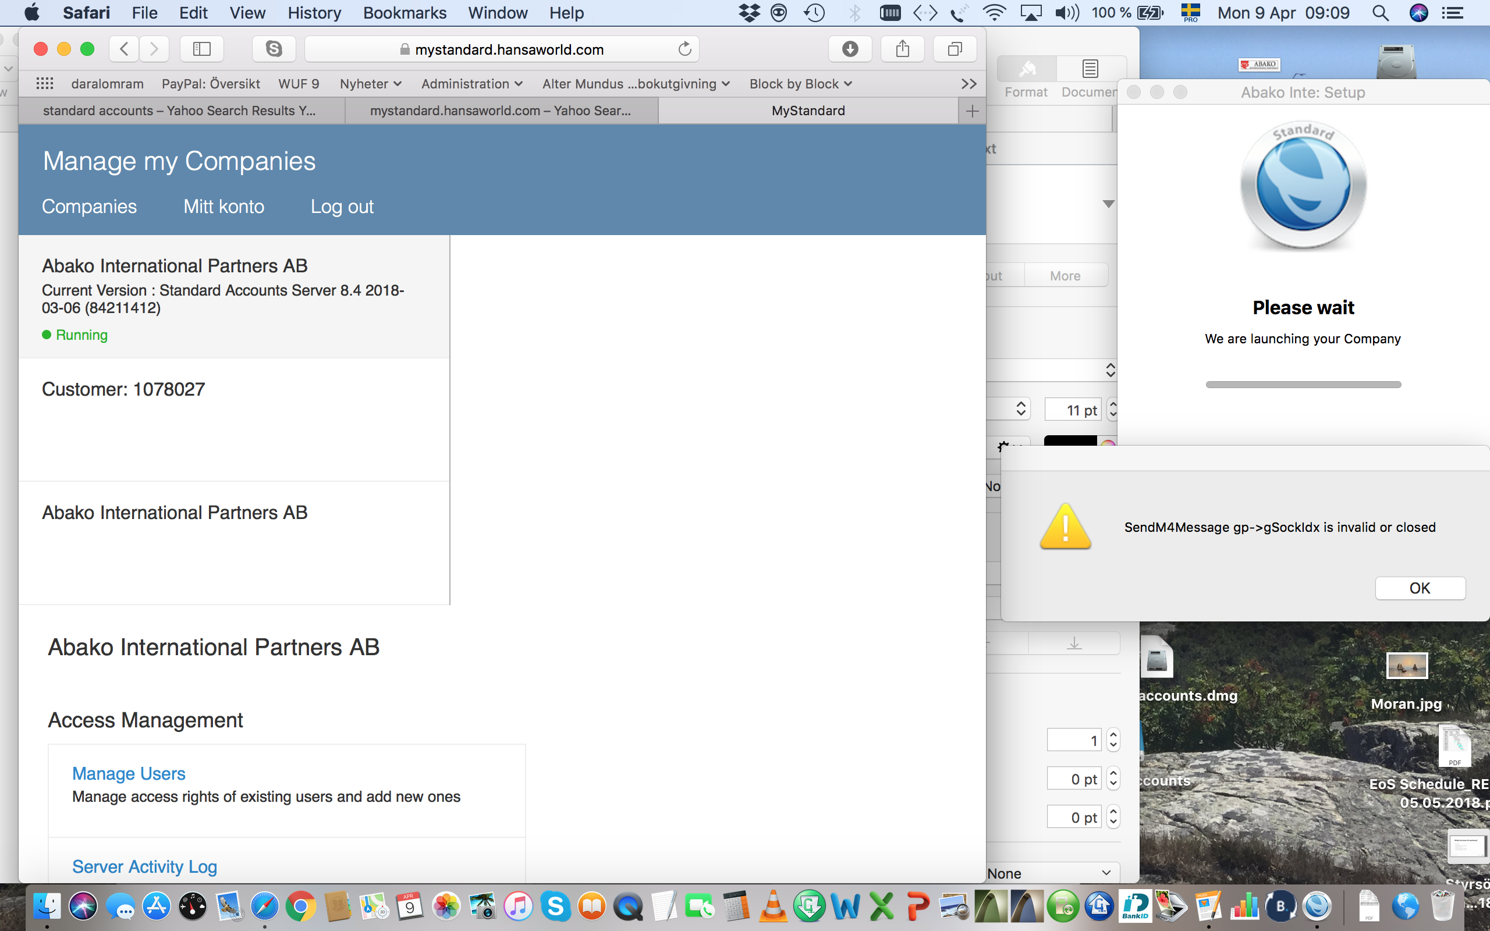Open the favorites grid icon in bookmarks bar
Viewport: 1490px width, 931px height.
click(x=45, y=84)
